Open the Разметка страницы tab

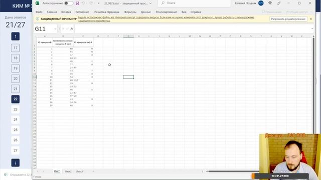pos(106,12)
